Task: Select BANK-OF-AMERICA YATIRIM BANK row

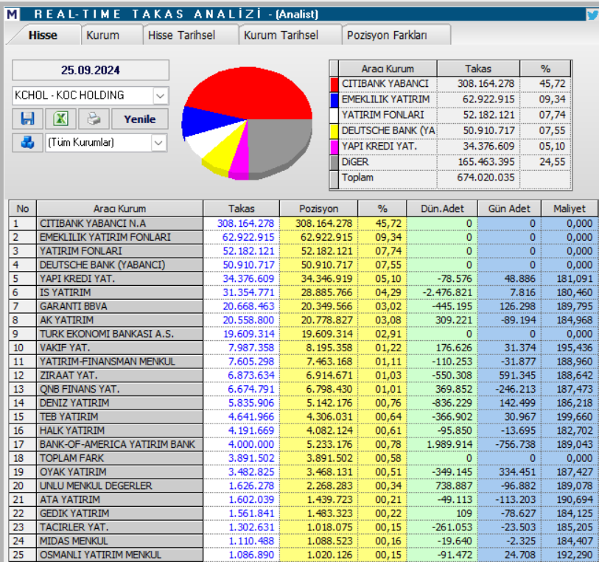Action: pyautogui.click(x=304, y=444)
